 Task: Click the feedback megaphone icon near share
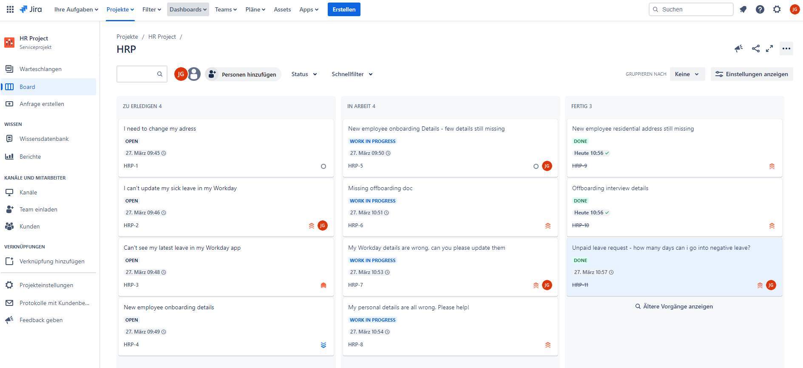point(738,48)
